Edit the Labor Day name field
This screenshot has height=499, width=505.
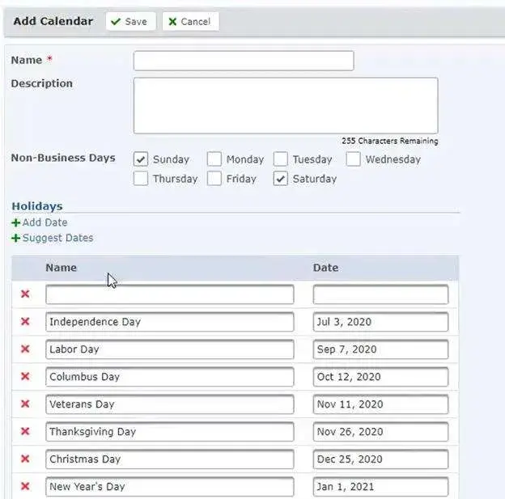coord(170,349)
